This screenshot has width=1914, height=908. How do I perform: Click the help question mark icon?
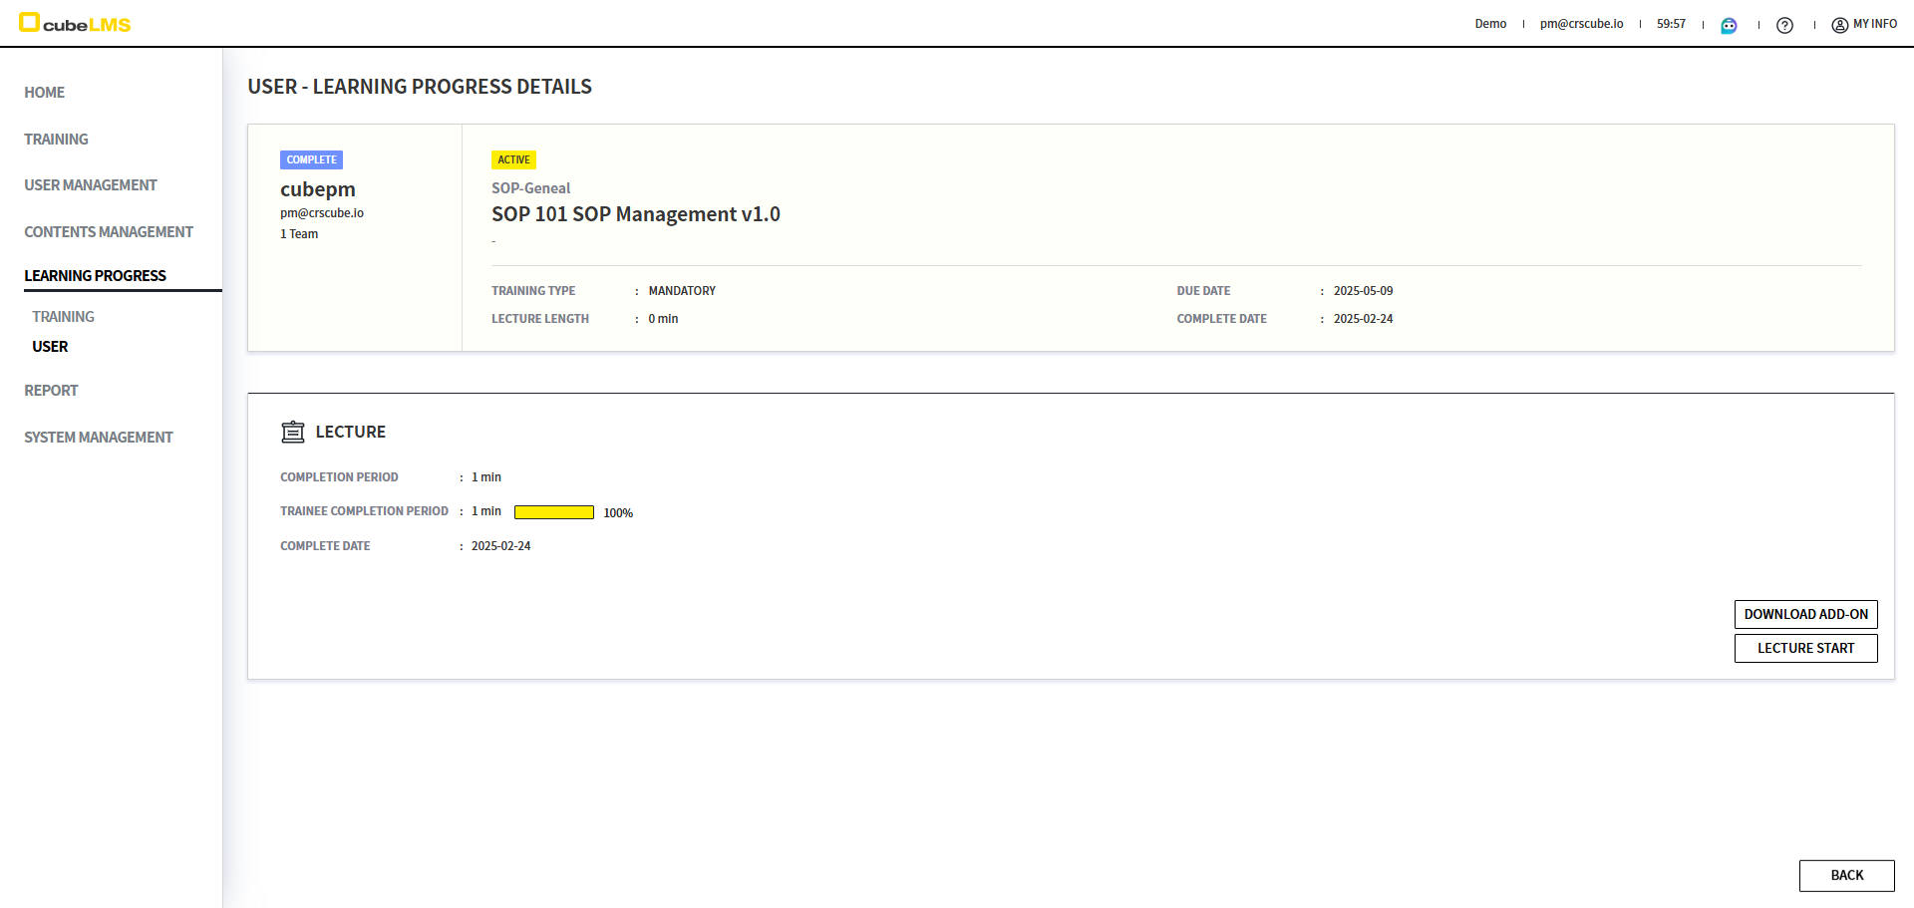coord(1784,25)
